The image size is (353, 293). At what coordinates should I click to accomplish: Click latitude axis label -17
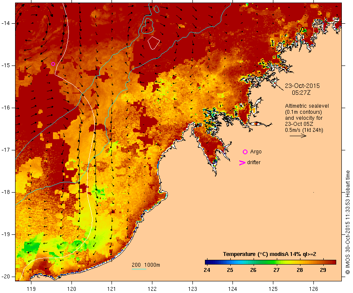tap(6, 150)
